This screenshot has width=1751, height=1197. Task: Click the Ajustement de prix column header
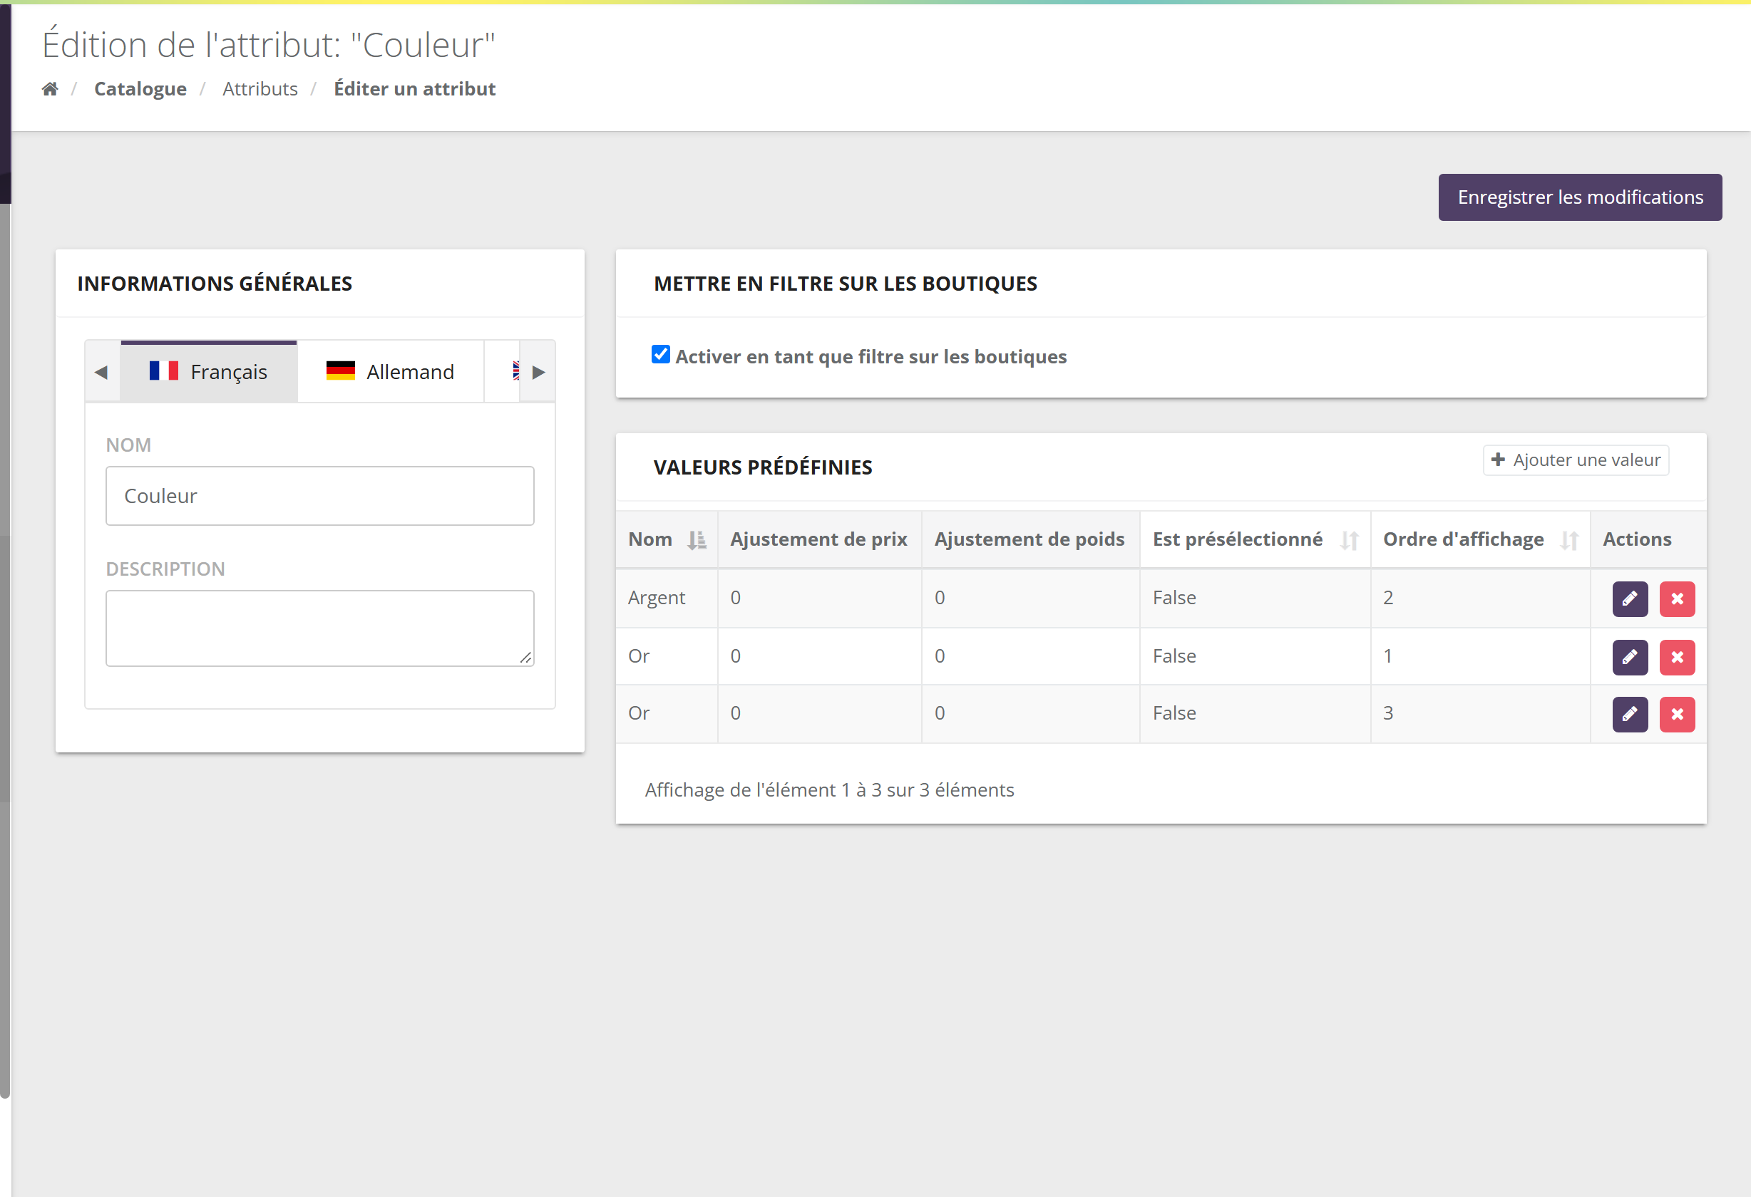click(x=818, y=539)
